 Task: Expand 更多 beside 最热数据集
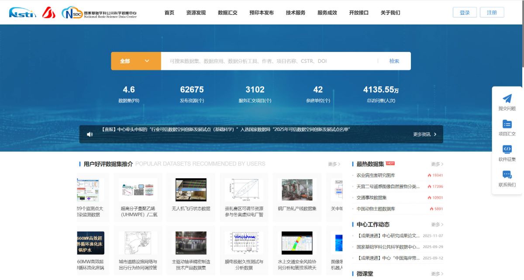coord(437,164)
